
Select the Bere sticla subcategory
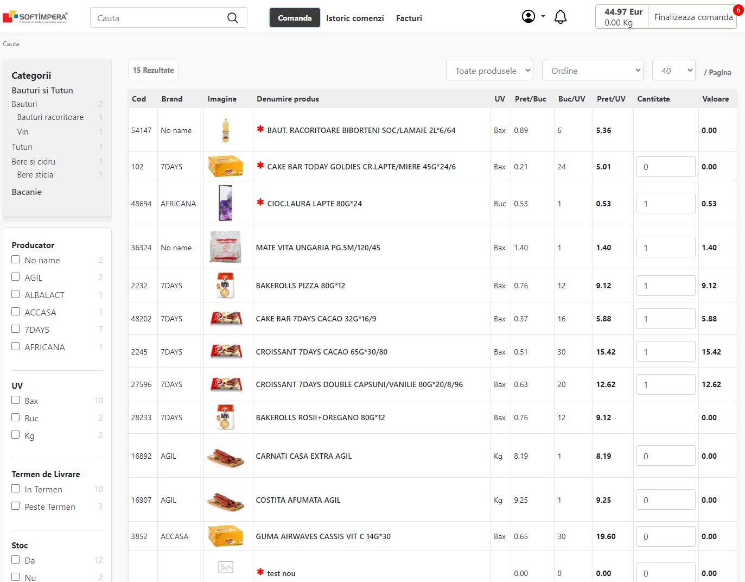tap(35, 175)
